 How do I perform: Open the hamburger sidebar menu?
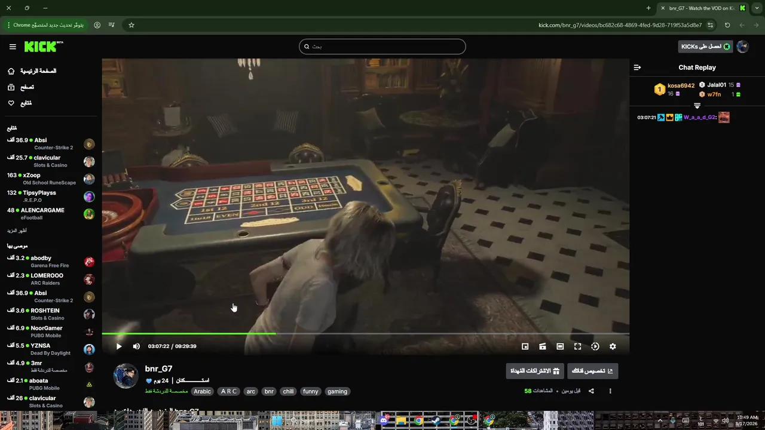(x=13, y=47)
